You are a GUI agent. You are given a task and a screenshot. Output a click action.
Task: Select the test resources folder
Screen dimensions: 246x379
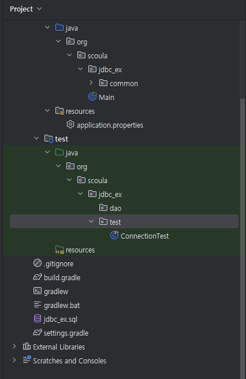[x=75, y=250]
